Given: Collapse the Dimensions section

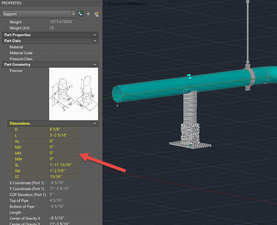Looking at the screenshot, I should (95, 123).
